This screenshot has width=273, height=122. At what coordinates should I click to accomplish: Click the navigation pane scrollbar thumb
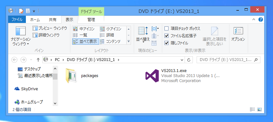click(55, 76)
